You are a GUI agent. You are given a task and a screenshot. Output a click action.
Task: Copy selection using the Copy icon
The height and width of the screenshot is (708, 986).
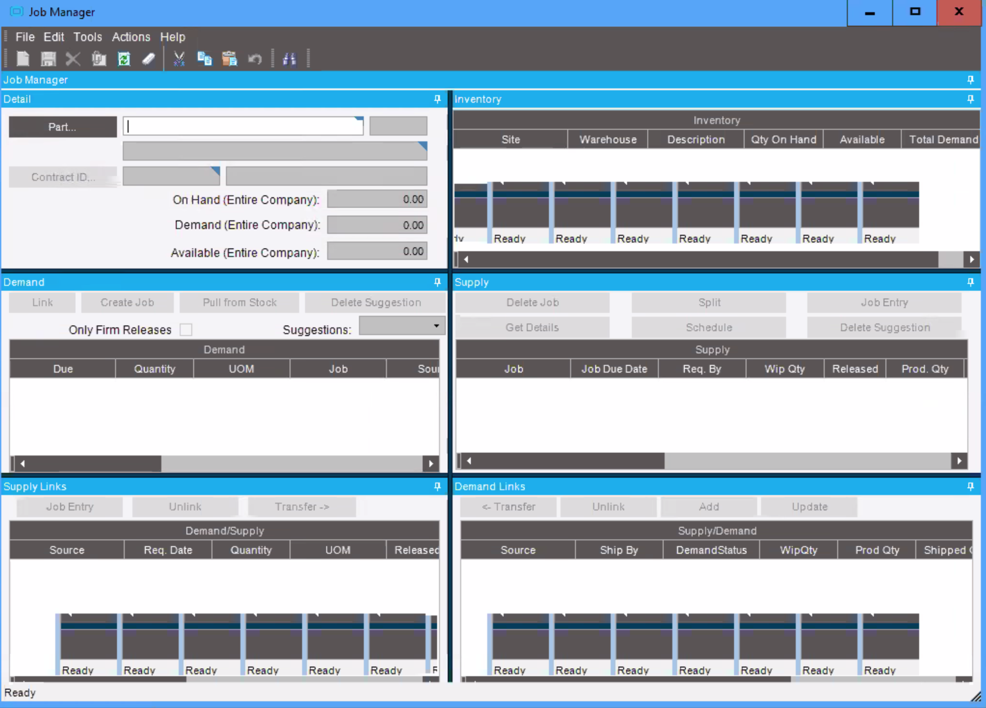pos(205,58)
